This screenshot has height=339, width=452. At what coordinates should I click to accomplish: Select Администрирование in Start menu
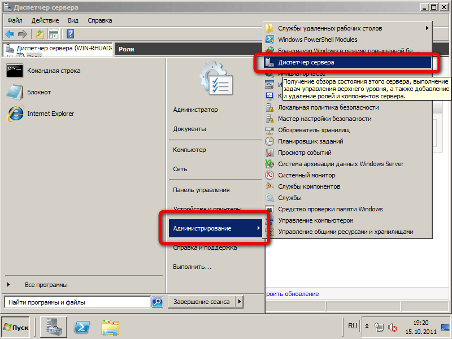click(x=215, y=228)
